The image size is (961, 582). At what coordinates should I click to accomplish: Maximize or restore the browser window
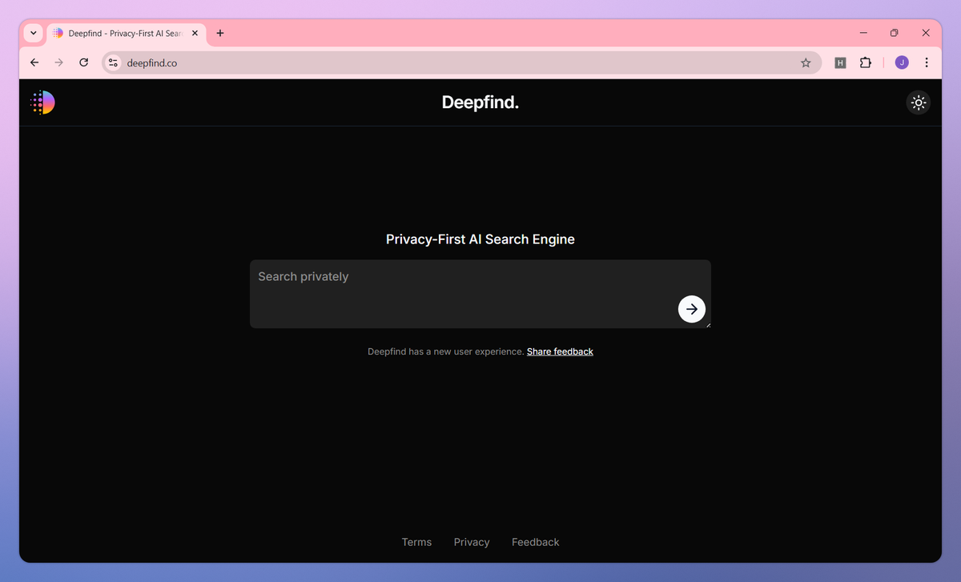click(x=895, y=33)
